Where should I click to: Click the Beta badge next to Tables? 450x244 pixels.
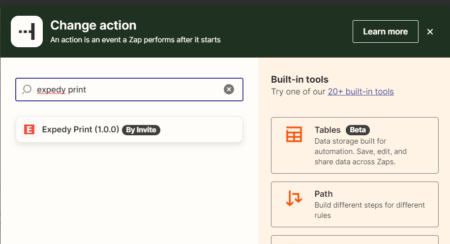click(x=358, y=130)
